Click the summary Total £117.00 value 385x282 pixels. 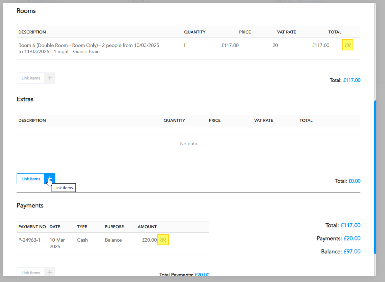click(350, 225)
